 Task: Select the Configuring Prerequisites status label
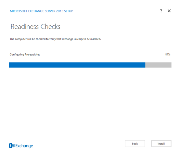pos(25,55)
